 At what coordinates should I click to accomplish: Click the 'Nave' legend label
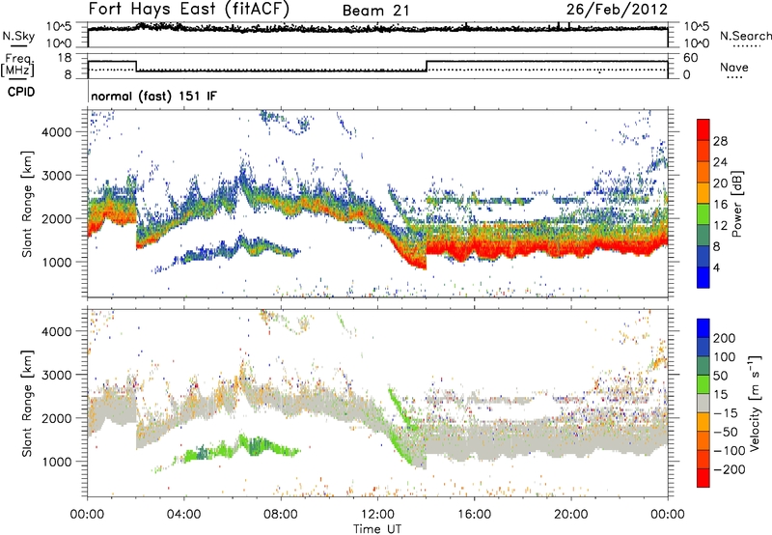(x=734, y=67)
